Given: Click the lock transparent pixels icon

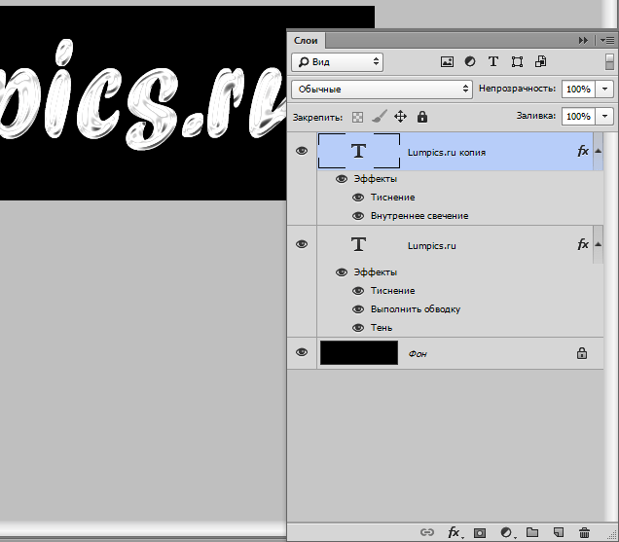Looking at the screenshot, I should pyautogui.click(x=357, y=117).
